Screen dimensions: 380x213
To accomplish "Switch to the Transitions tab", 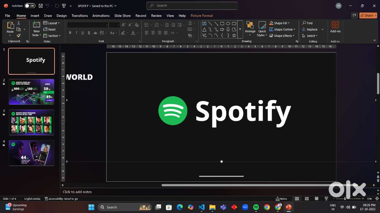I will click(79, 16).
